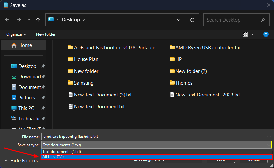The height and width of the screenshot is (168, 274).
Task: Go up one folder level
Action: click(x=38, y=20)
